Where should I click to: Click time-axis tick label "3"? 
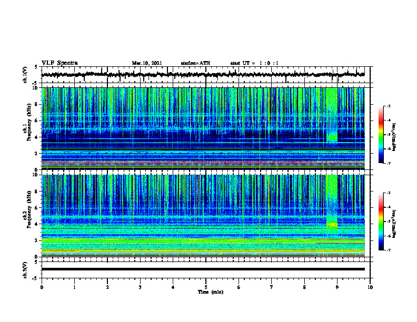140,287
